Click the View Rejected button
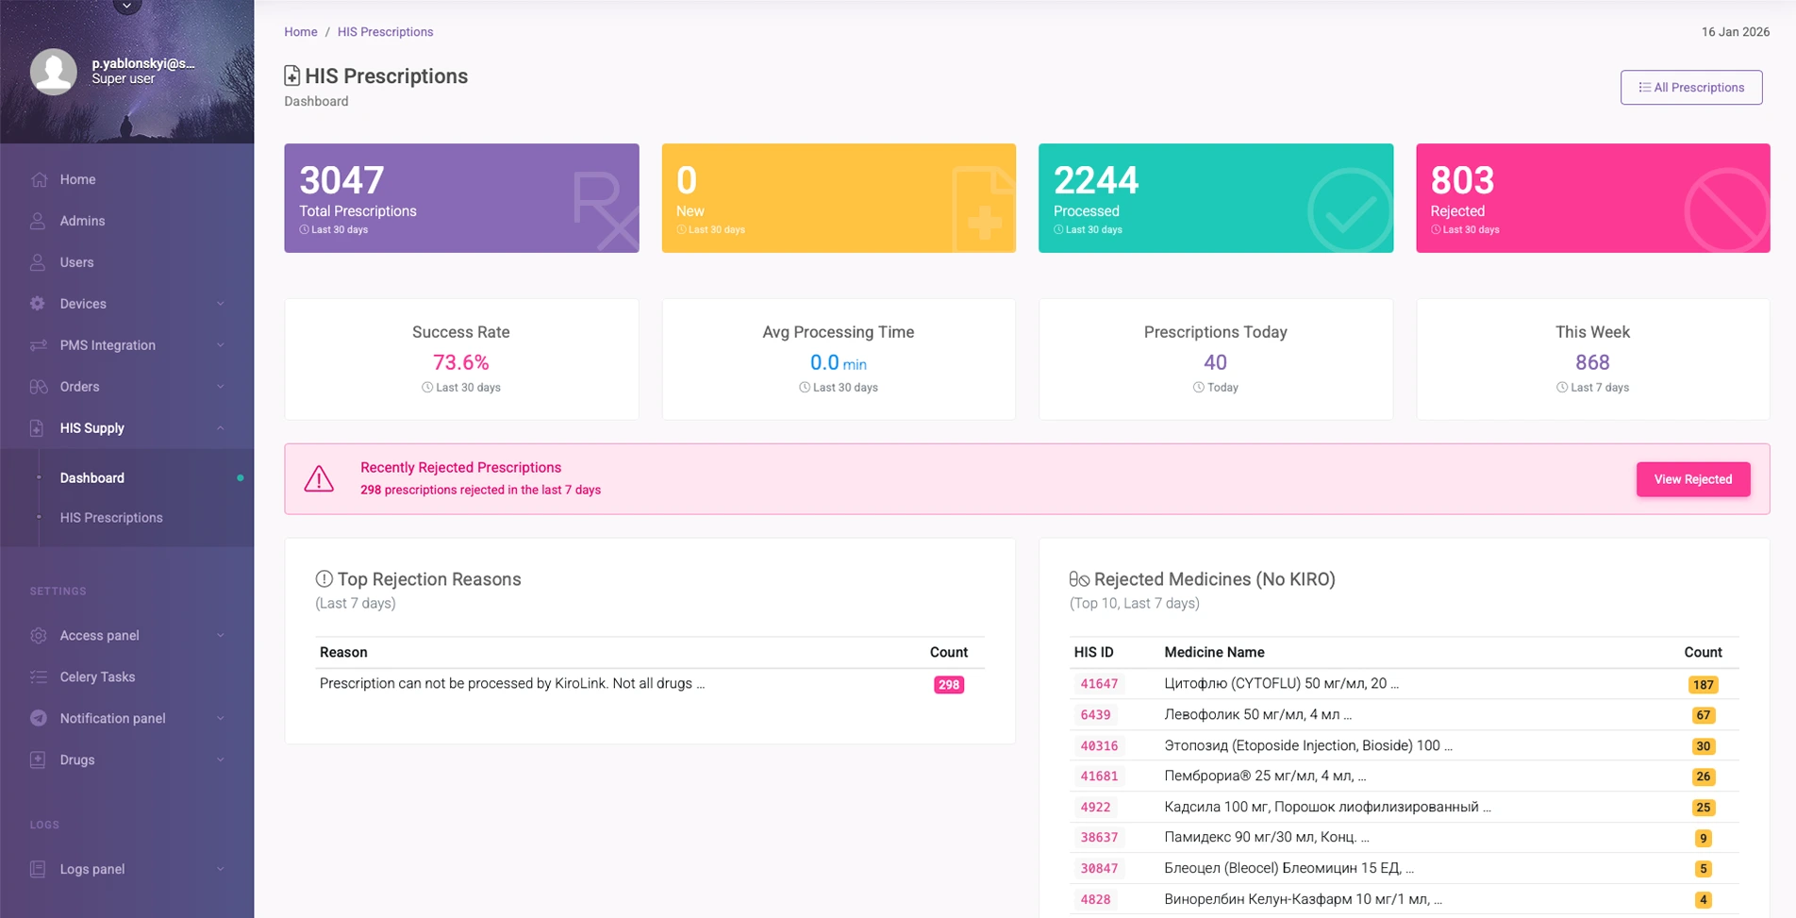This screenshot has width=1796, height=918. tap(1693, 479)
